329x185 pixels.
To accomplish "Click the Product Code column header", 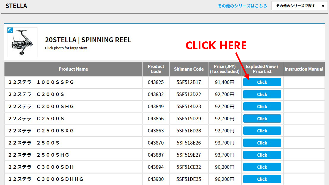I will pyautogui.click(x=156, y=69).
